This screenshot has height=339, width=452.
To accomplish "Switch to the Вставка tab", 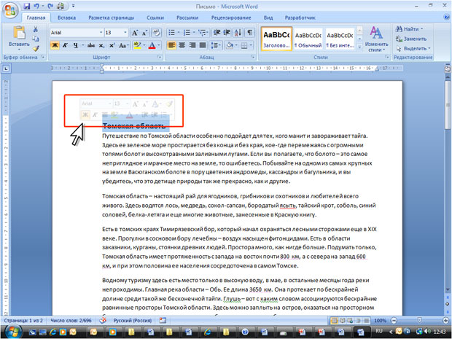I will [x=66, y=17].
